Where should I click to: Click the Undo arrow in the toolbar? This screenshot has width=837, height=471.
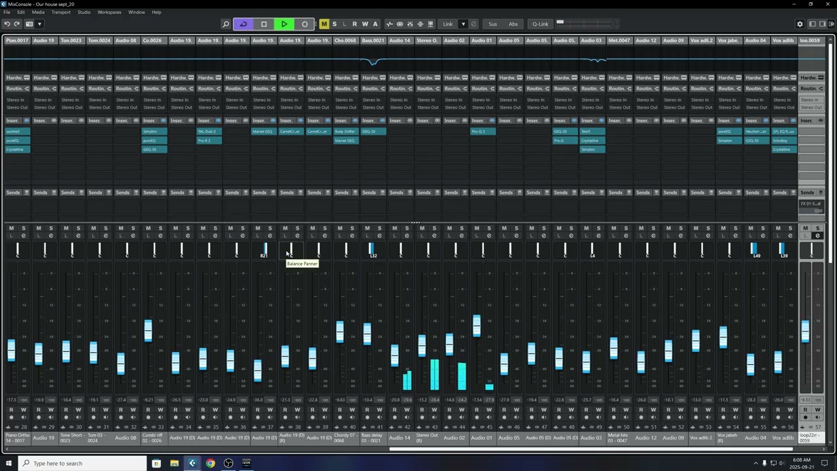7,24
